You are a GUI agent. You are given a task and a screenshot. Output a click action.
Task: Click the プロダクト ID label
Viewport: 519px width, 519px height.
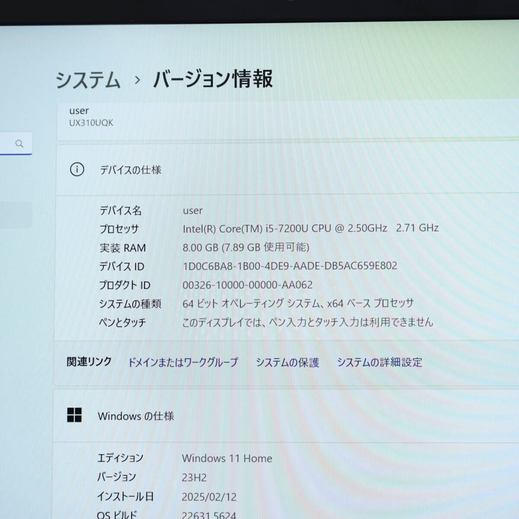click(x=125, y=285)
